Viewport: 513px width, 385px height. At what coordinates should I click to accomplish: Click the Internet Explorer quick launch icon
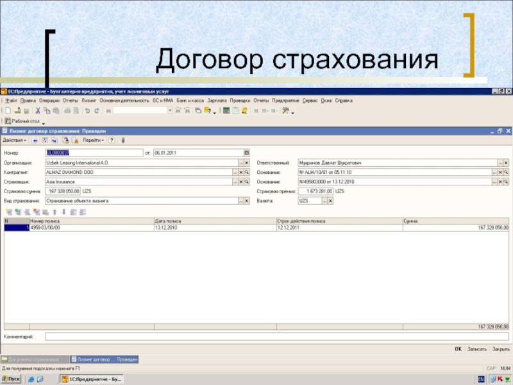click(x=31, y=379)
